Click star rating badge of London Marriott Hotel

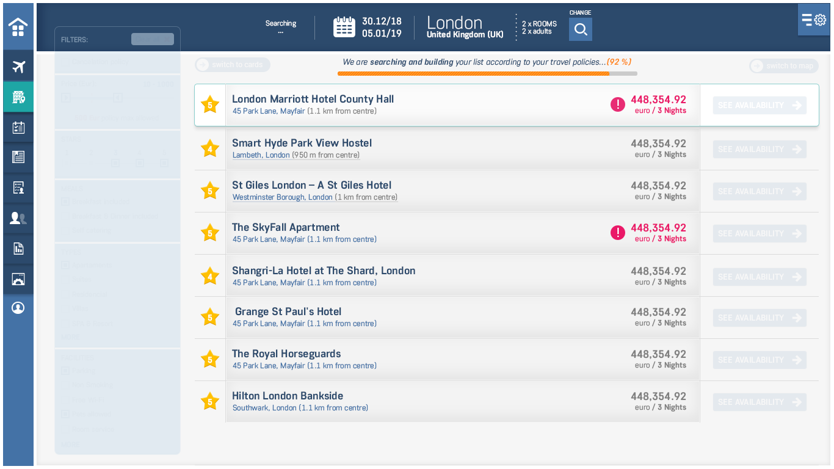tap(210, 104)
